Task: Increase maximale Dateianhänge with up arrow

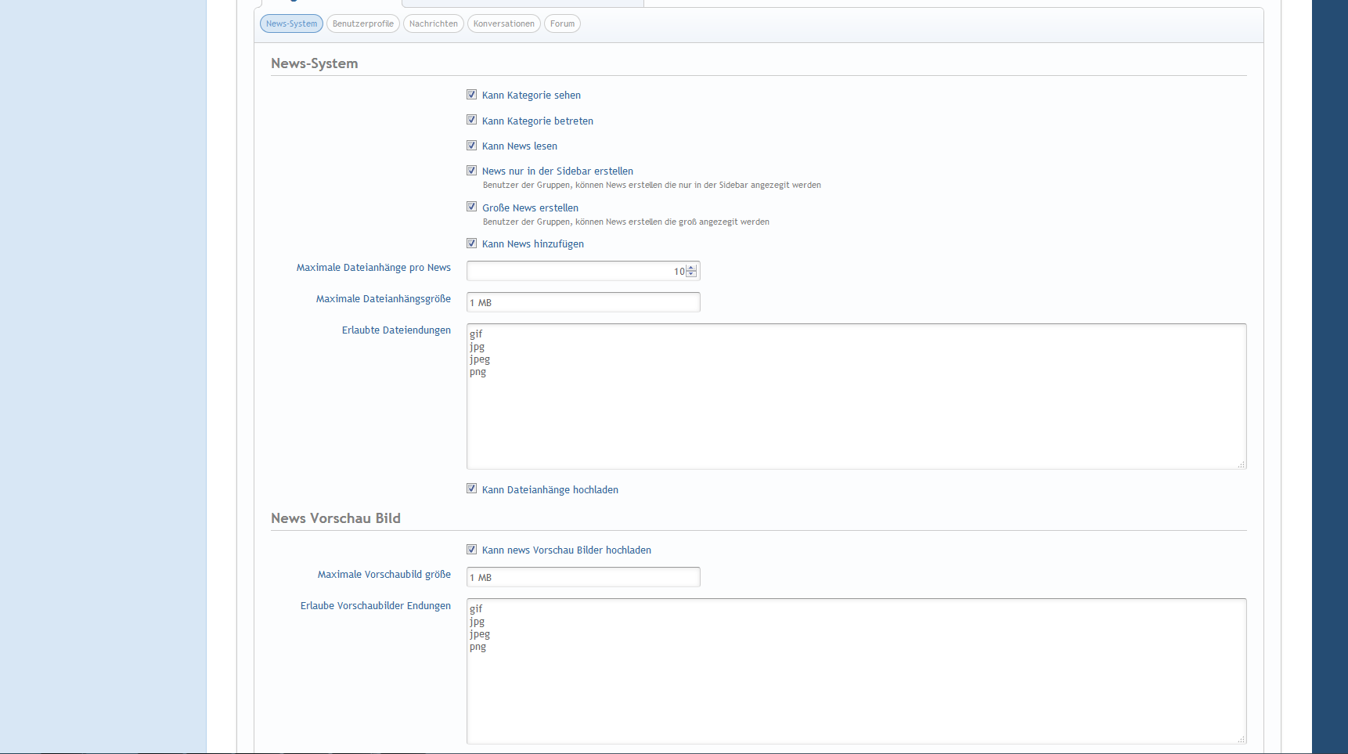Action: (691, 268)
